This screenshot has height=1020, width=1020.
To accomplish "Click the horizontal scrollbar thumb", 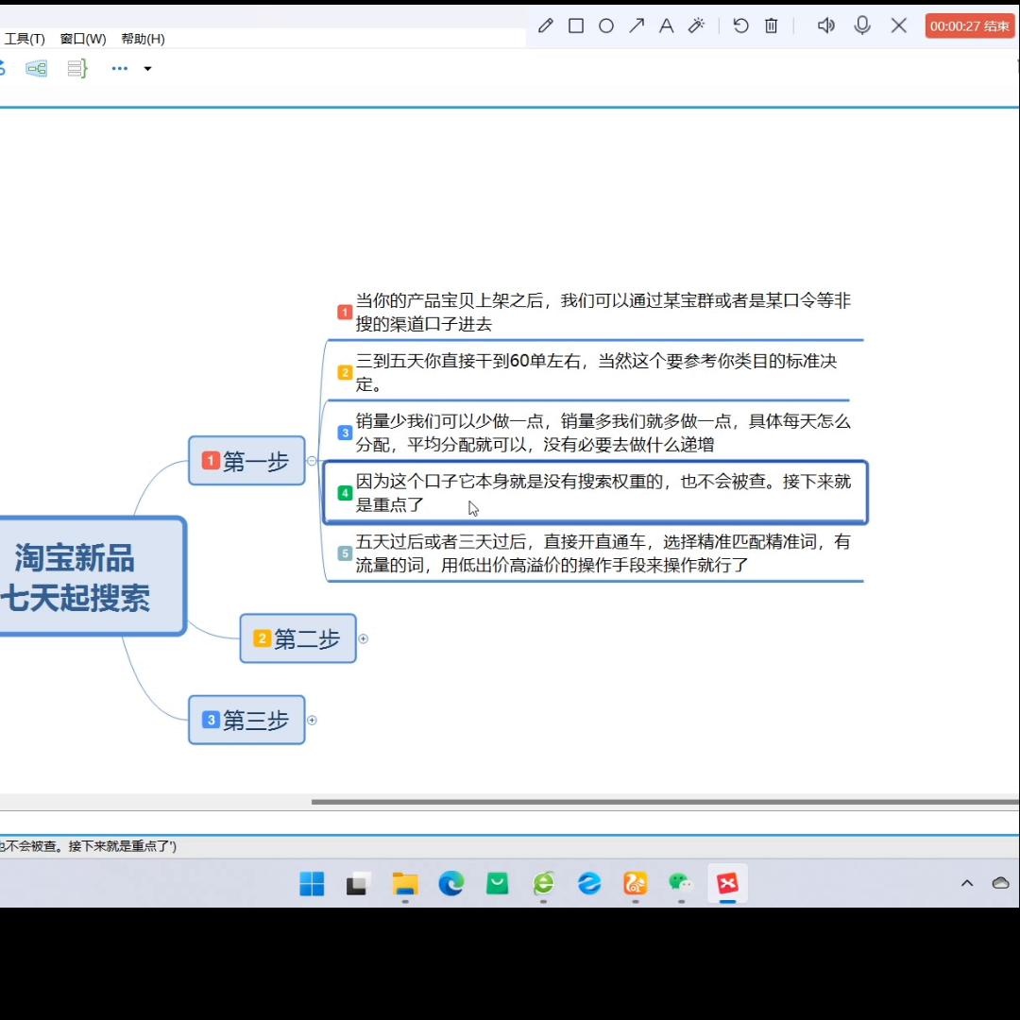I will pyautogui.click(x=665, y=802).
